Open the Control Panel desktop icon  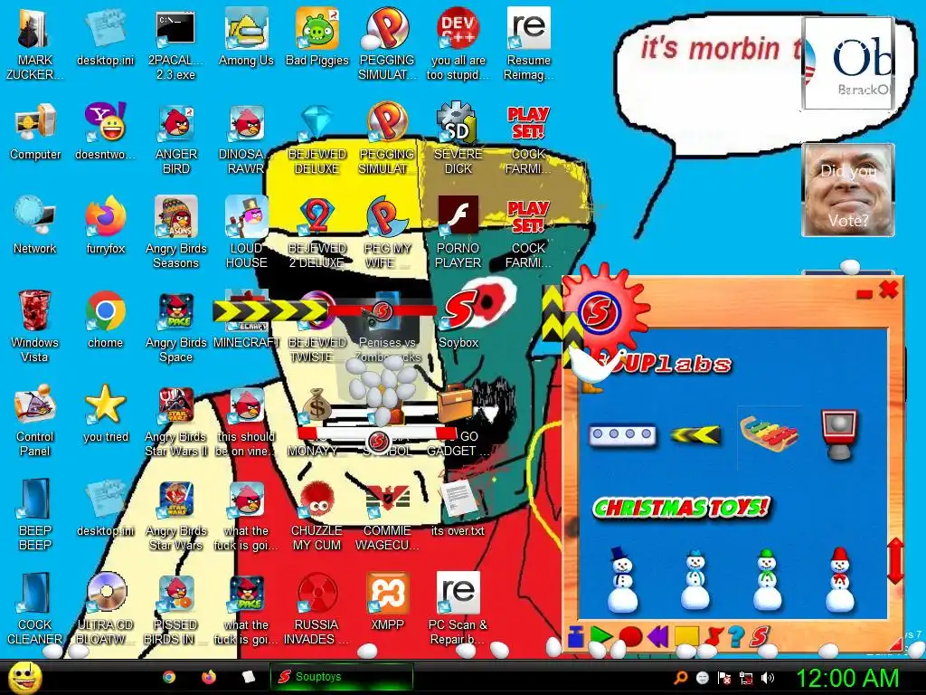pyautogui.click(x=35, y=421)
